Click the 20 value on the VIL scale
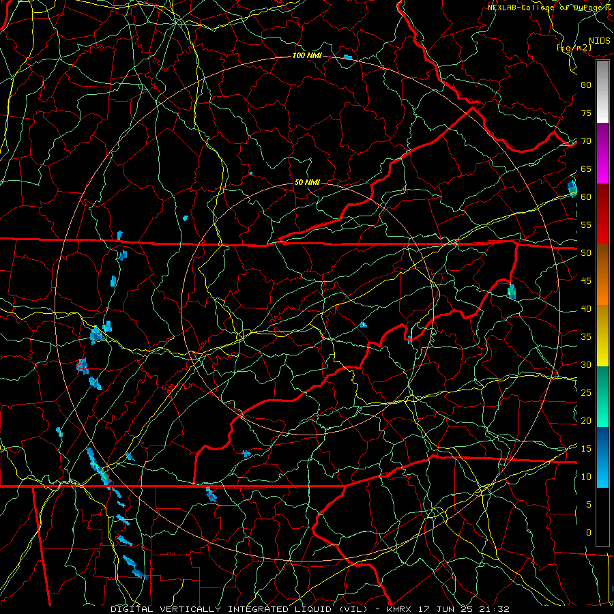 (586, 420)
